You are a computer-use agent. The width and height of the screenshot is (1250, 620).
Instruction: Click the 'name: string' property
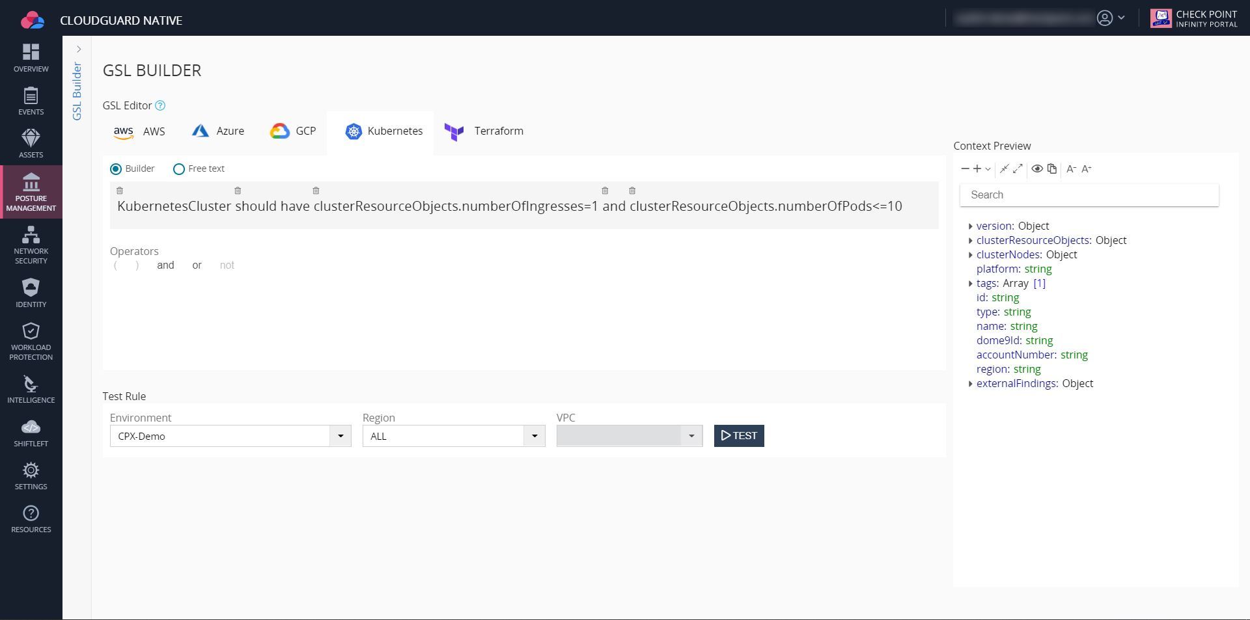click(1007, 327)
